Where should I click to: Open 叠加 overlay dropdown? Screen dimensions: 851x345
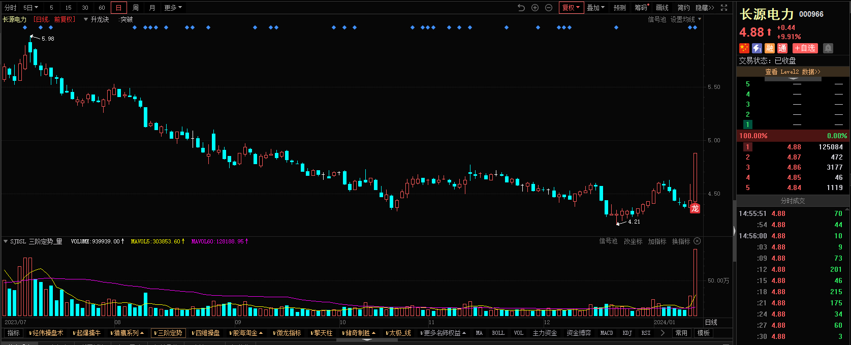coord(595,8)
